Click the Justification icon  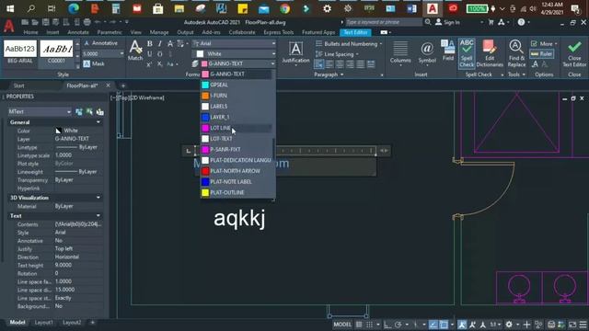295,52
